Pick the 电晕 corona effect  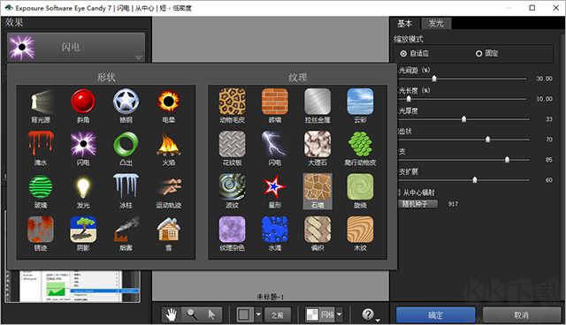point(168,106)
